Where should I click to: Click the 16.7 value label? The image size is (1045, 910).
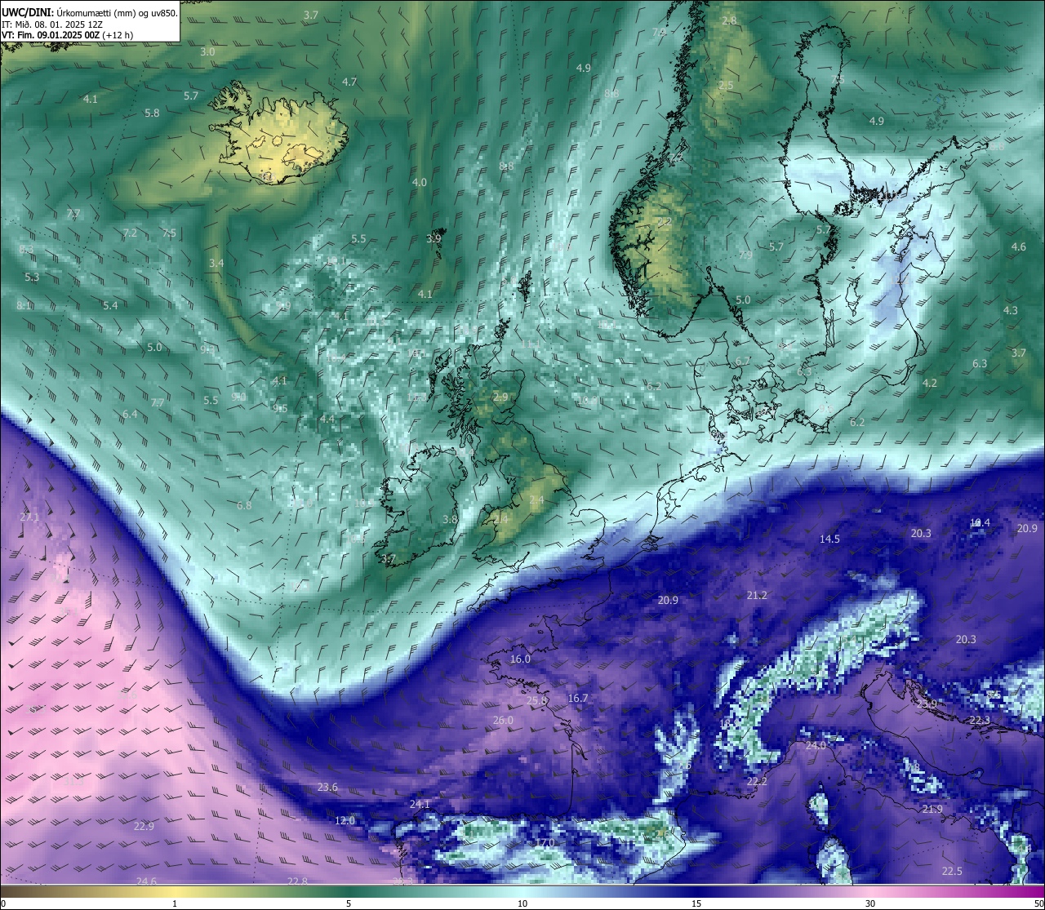point(578,698)
